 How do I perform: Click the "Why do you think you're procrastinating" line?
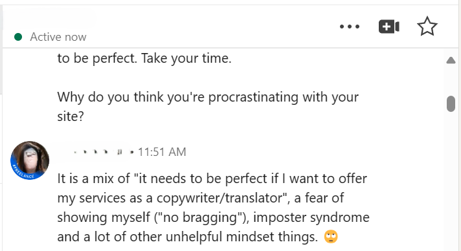tap(208, 97)
